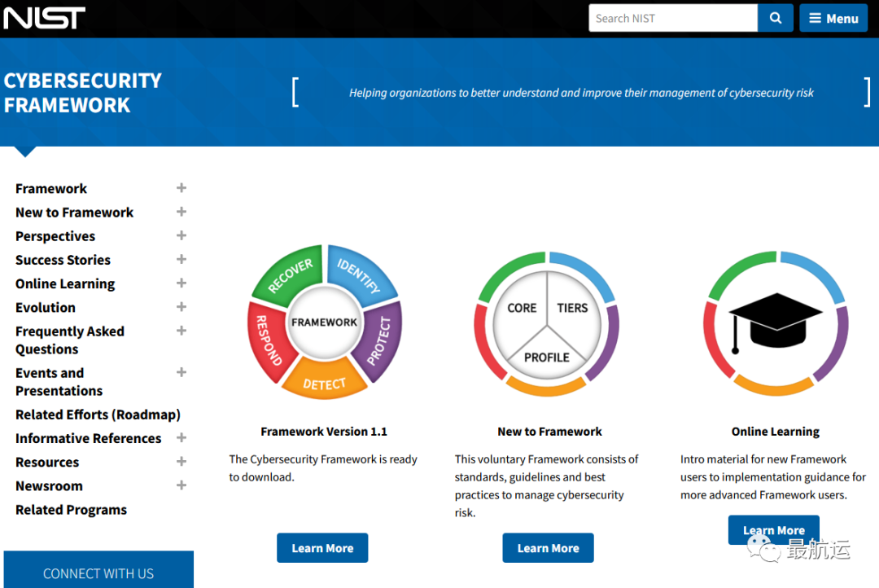Screen dimensions: 879x588
Task: Focus the Search NIST input field
Action: [673, 18]
